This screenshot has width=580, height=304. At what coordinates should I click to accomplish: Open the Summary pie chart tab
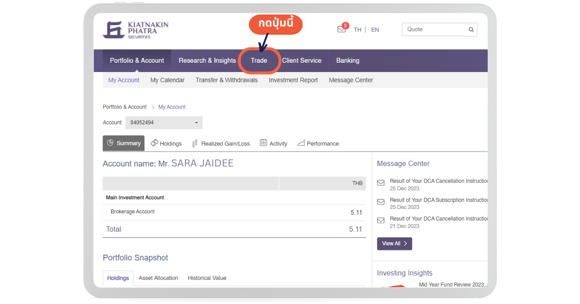[124, 143]
